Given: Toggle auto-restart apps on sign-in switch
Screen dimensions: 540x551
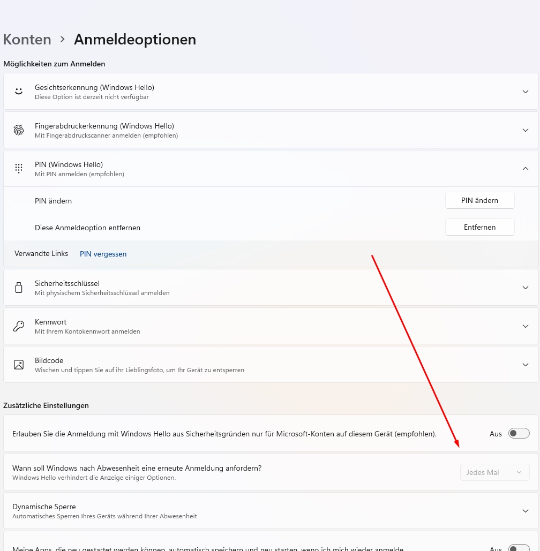Looking at the screenshot, I should (x=519, y=548).
